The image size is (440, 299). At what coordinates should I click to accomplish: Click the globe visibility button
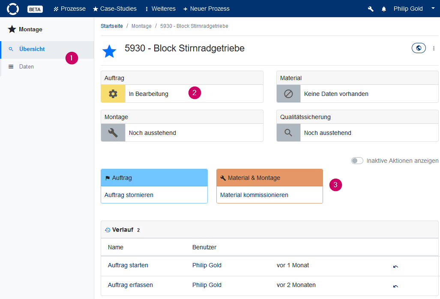click(x=419, y=48)
